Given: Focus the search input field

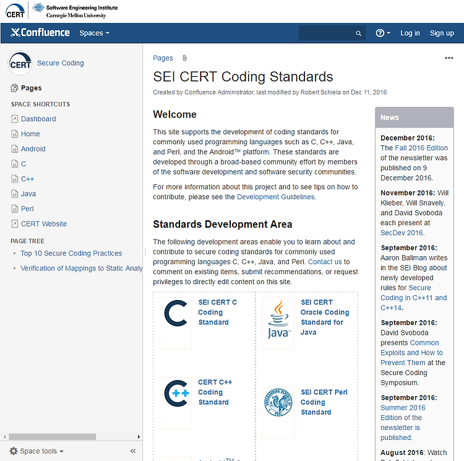Looking at the screenshot, I should point(332,33).
